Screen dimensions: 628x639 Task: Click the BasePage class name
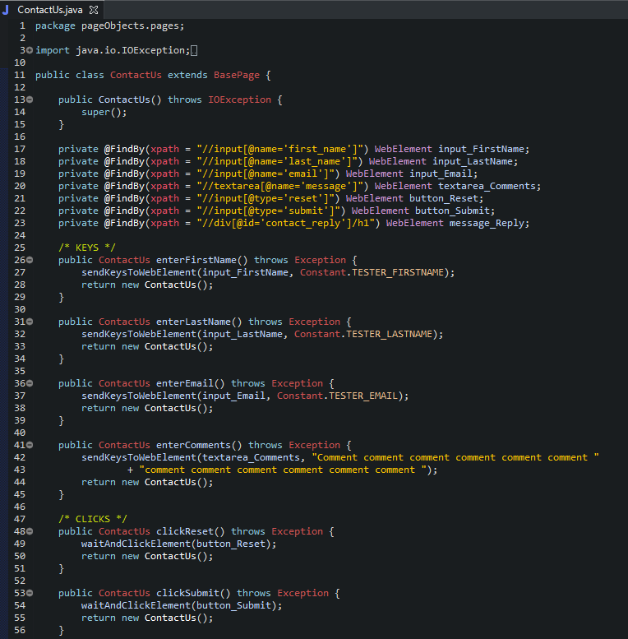click(x=237, y=75)
